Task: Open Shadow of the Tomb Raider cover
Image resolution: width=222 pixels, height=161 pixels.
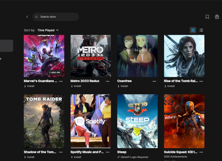Action: coord(44,121)
